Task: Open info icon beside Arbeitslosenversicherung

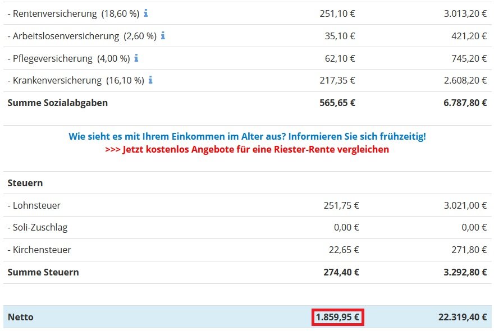Action: [x=163, y=35]
